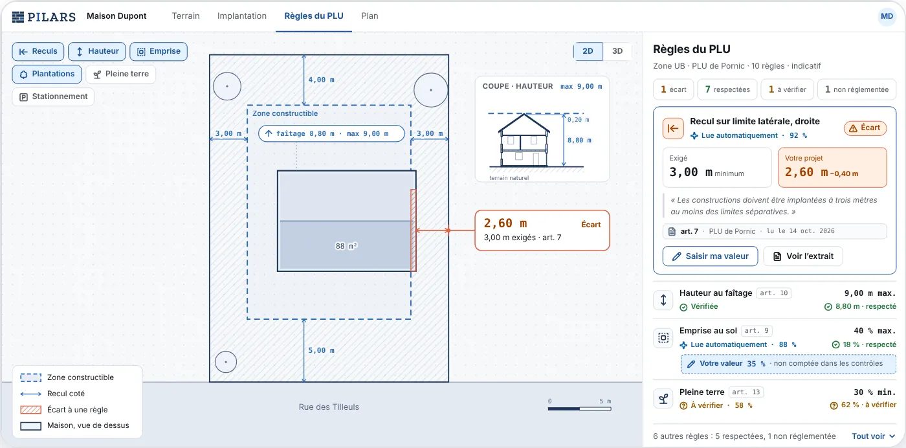The width and height of the screenshot is (906, 448).
Task: Filter rules by 7 respectées
Action: point(727,90)
